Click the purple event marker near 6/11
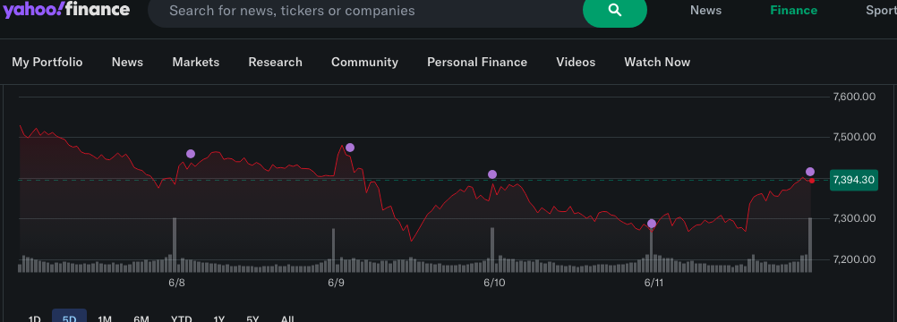 [x=651, y=224]
